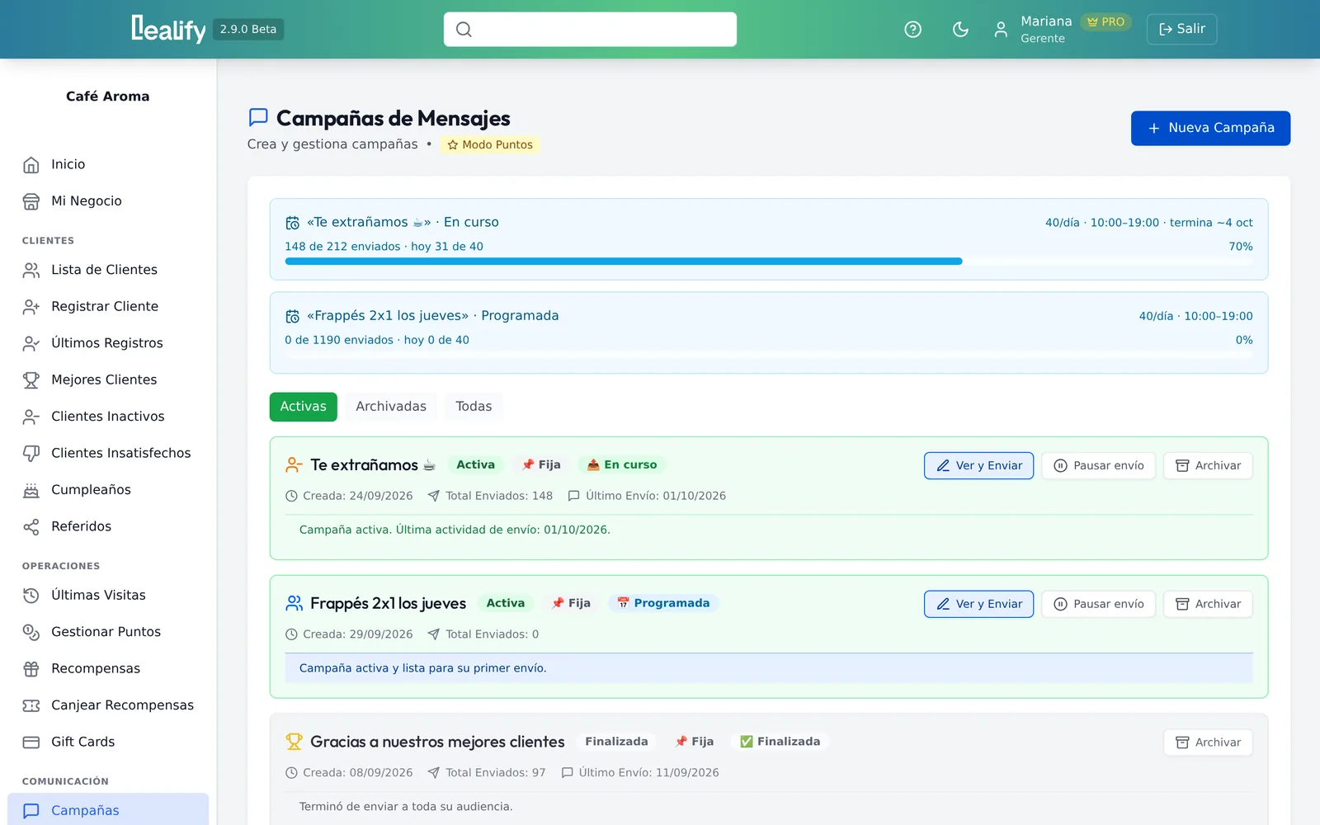
Task: Click the Lealify logo
Action: coord(168,29)
